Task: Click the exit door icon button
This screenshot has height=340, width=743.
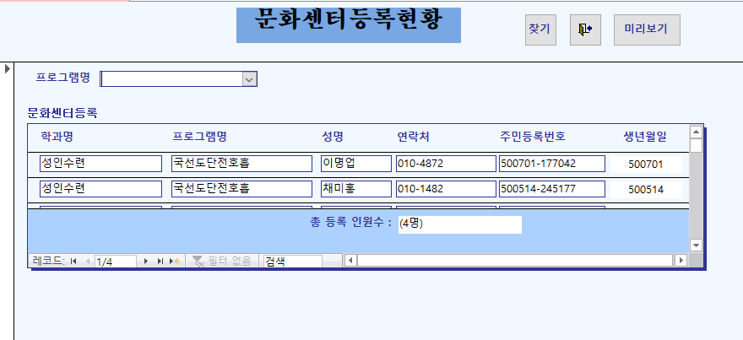Action: click(585, 29)
